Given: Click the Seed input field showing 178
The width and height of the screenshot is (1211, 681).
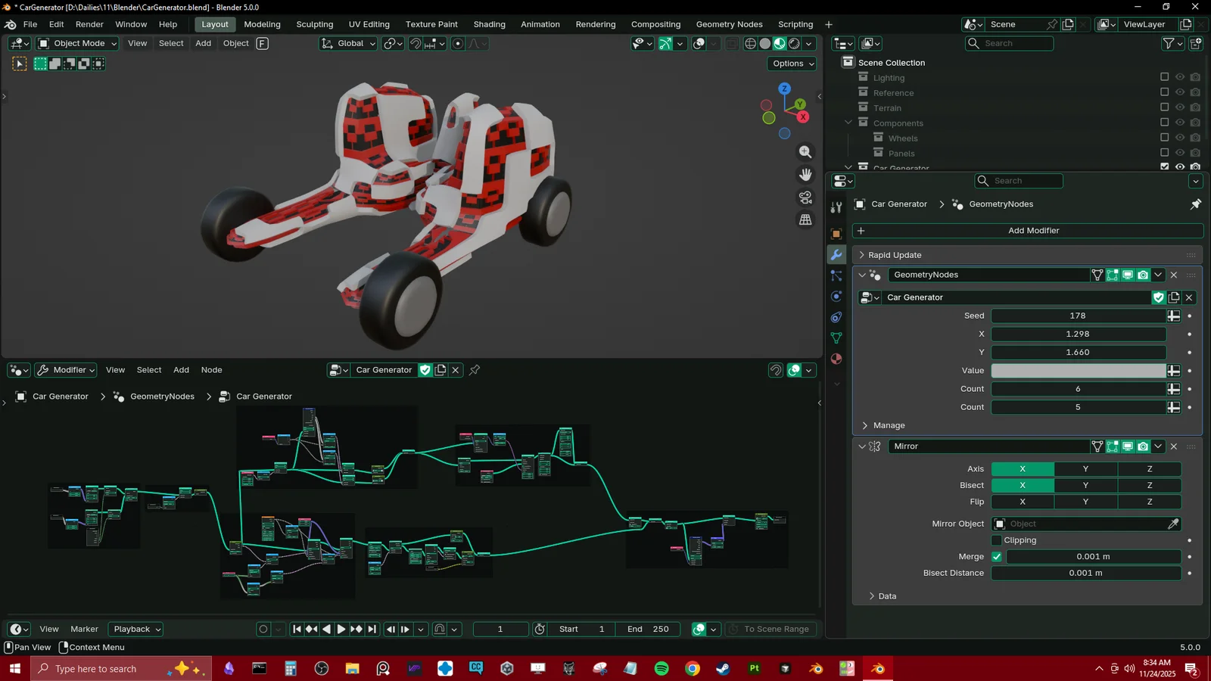Looking at the screenshot, I should 1077,316.
